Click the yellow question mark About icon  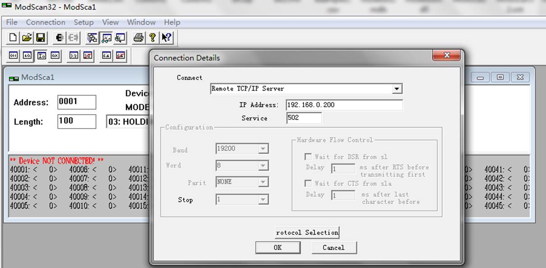pyautogui.click(x=153, y=38)
